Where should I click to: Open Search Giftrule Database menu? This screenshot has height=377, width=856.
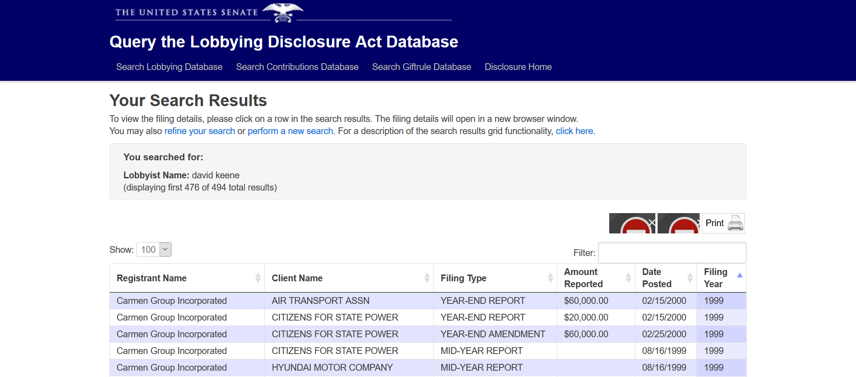tap(422, 67)
